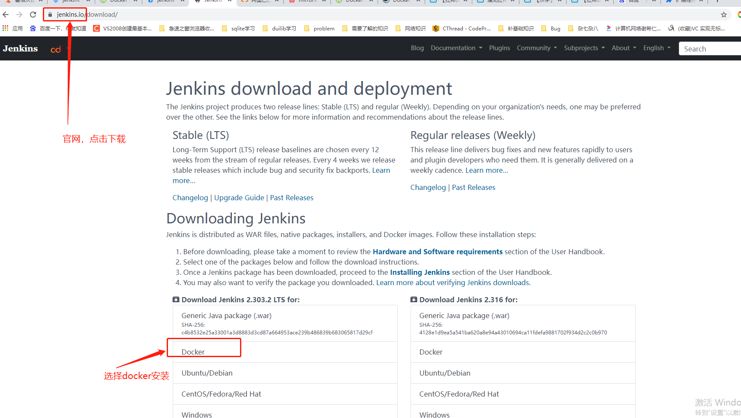Focus the Search field in the navbar
The width and height of the screenshot is (741, 418).
[710, 48]
